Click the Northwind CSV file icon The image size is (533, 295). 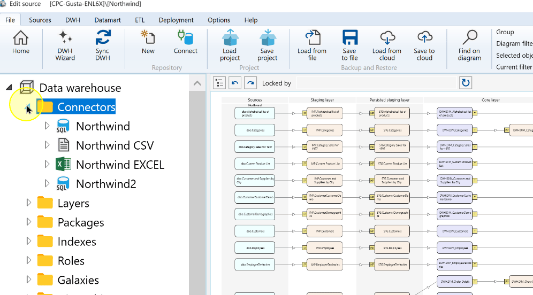(x=64, y=145)
